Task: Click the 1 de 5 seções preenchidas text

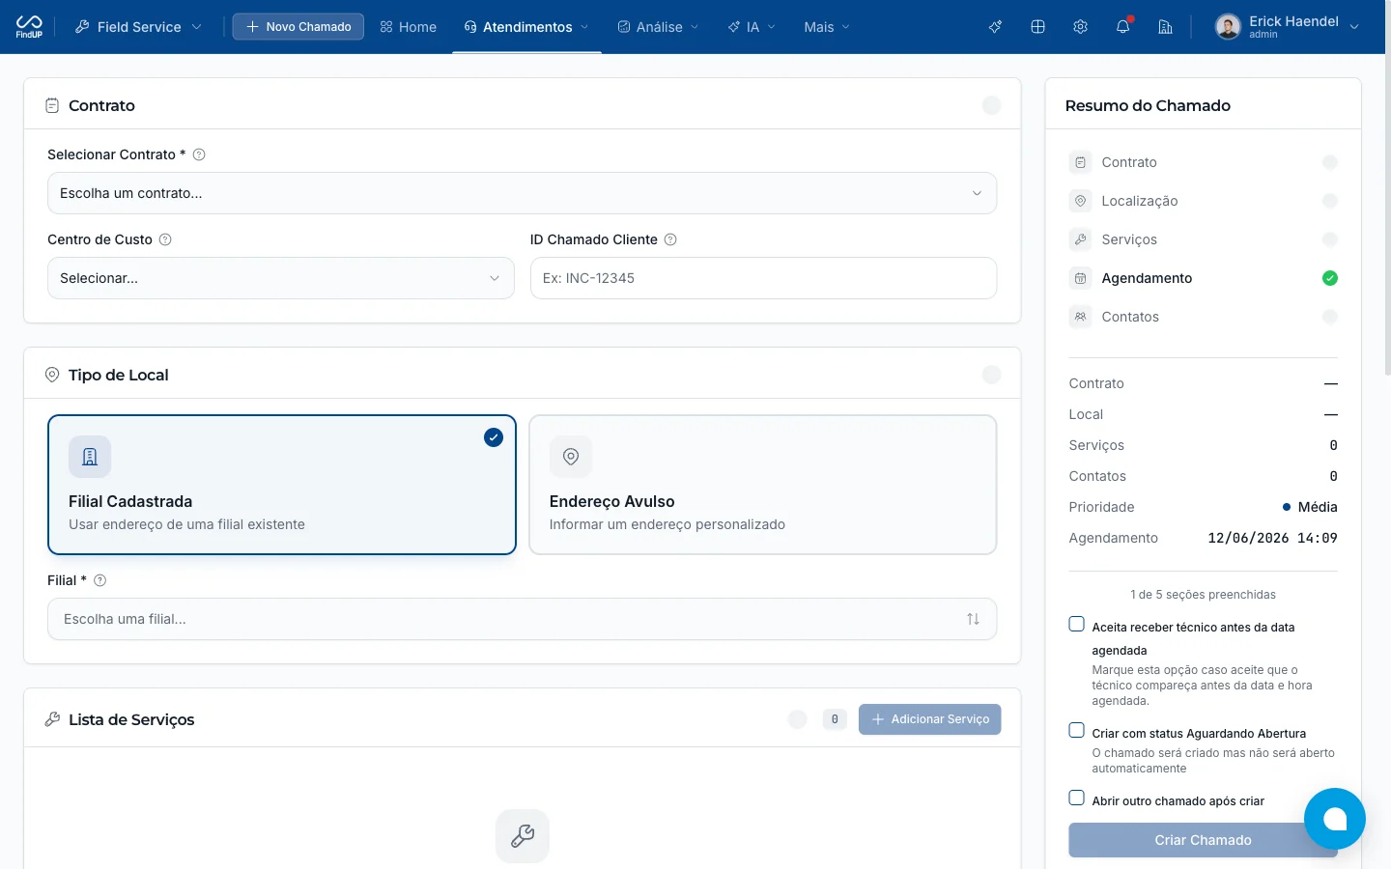Action: coord(1203,595)
